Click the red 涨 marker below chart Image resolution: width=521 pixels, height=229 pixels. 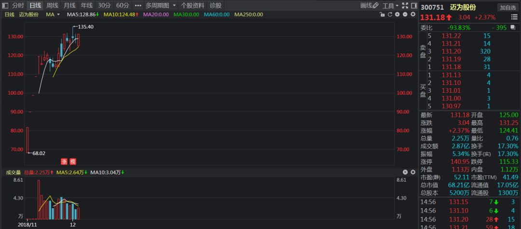(x=64, y=161)
